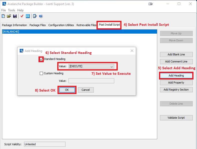Viewport: 197px width, 149px height.
Task: Switch to Configuration Utilities tab
Action: tap(61, 25)
